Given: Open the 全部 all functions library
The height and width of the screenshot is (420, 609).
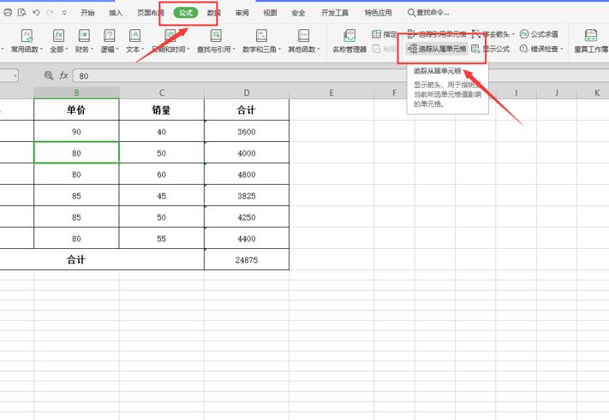Looking at the screenshot, I should [58, 41].
